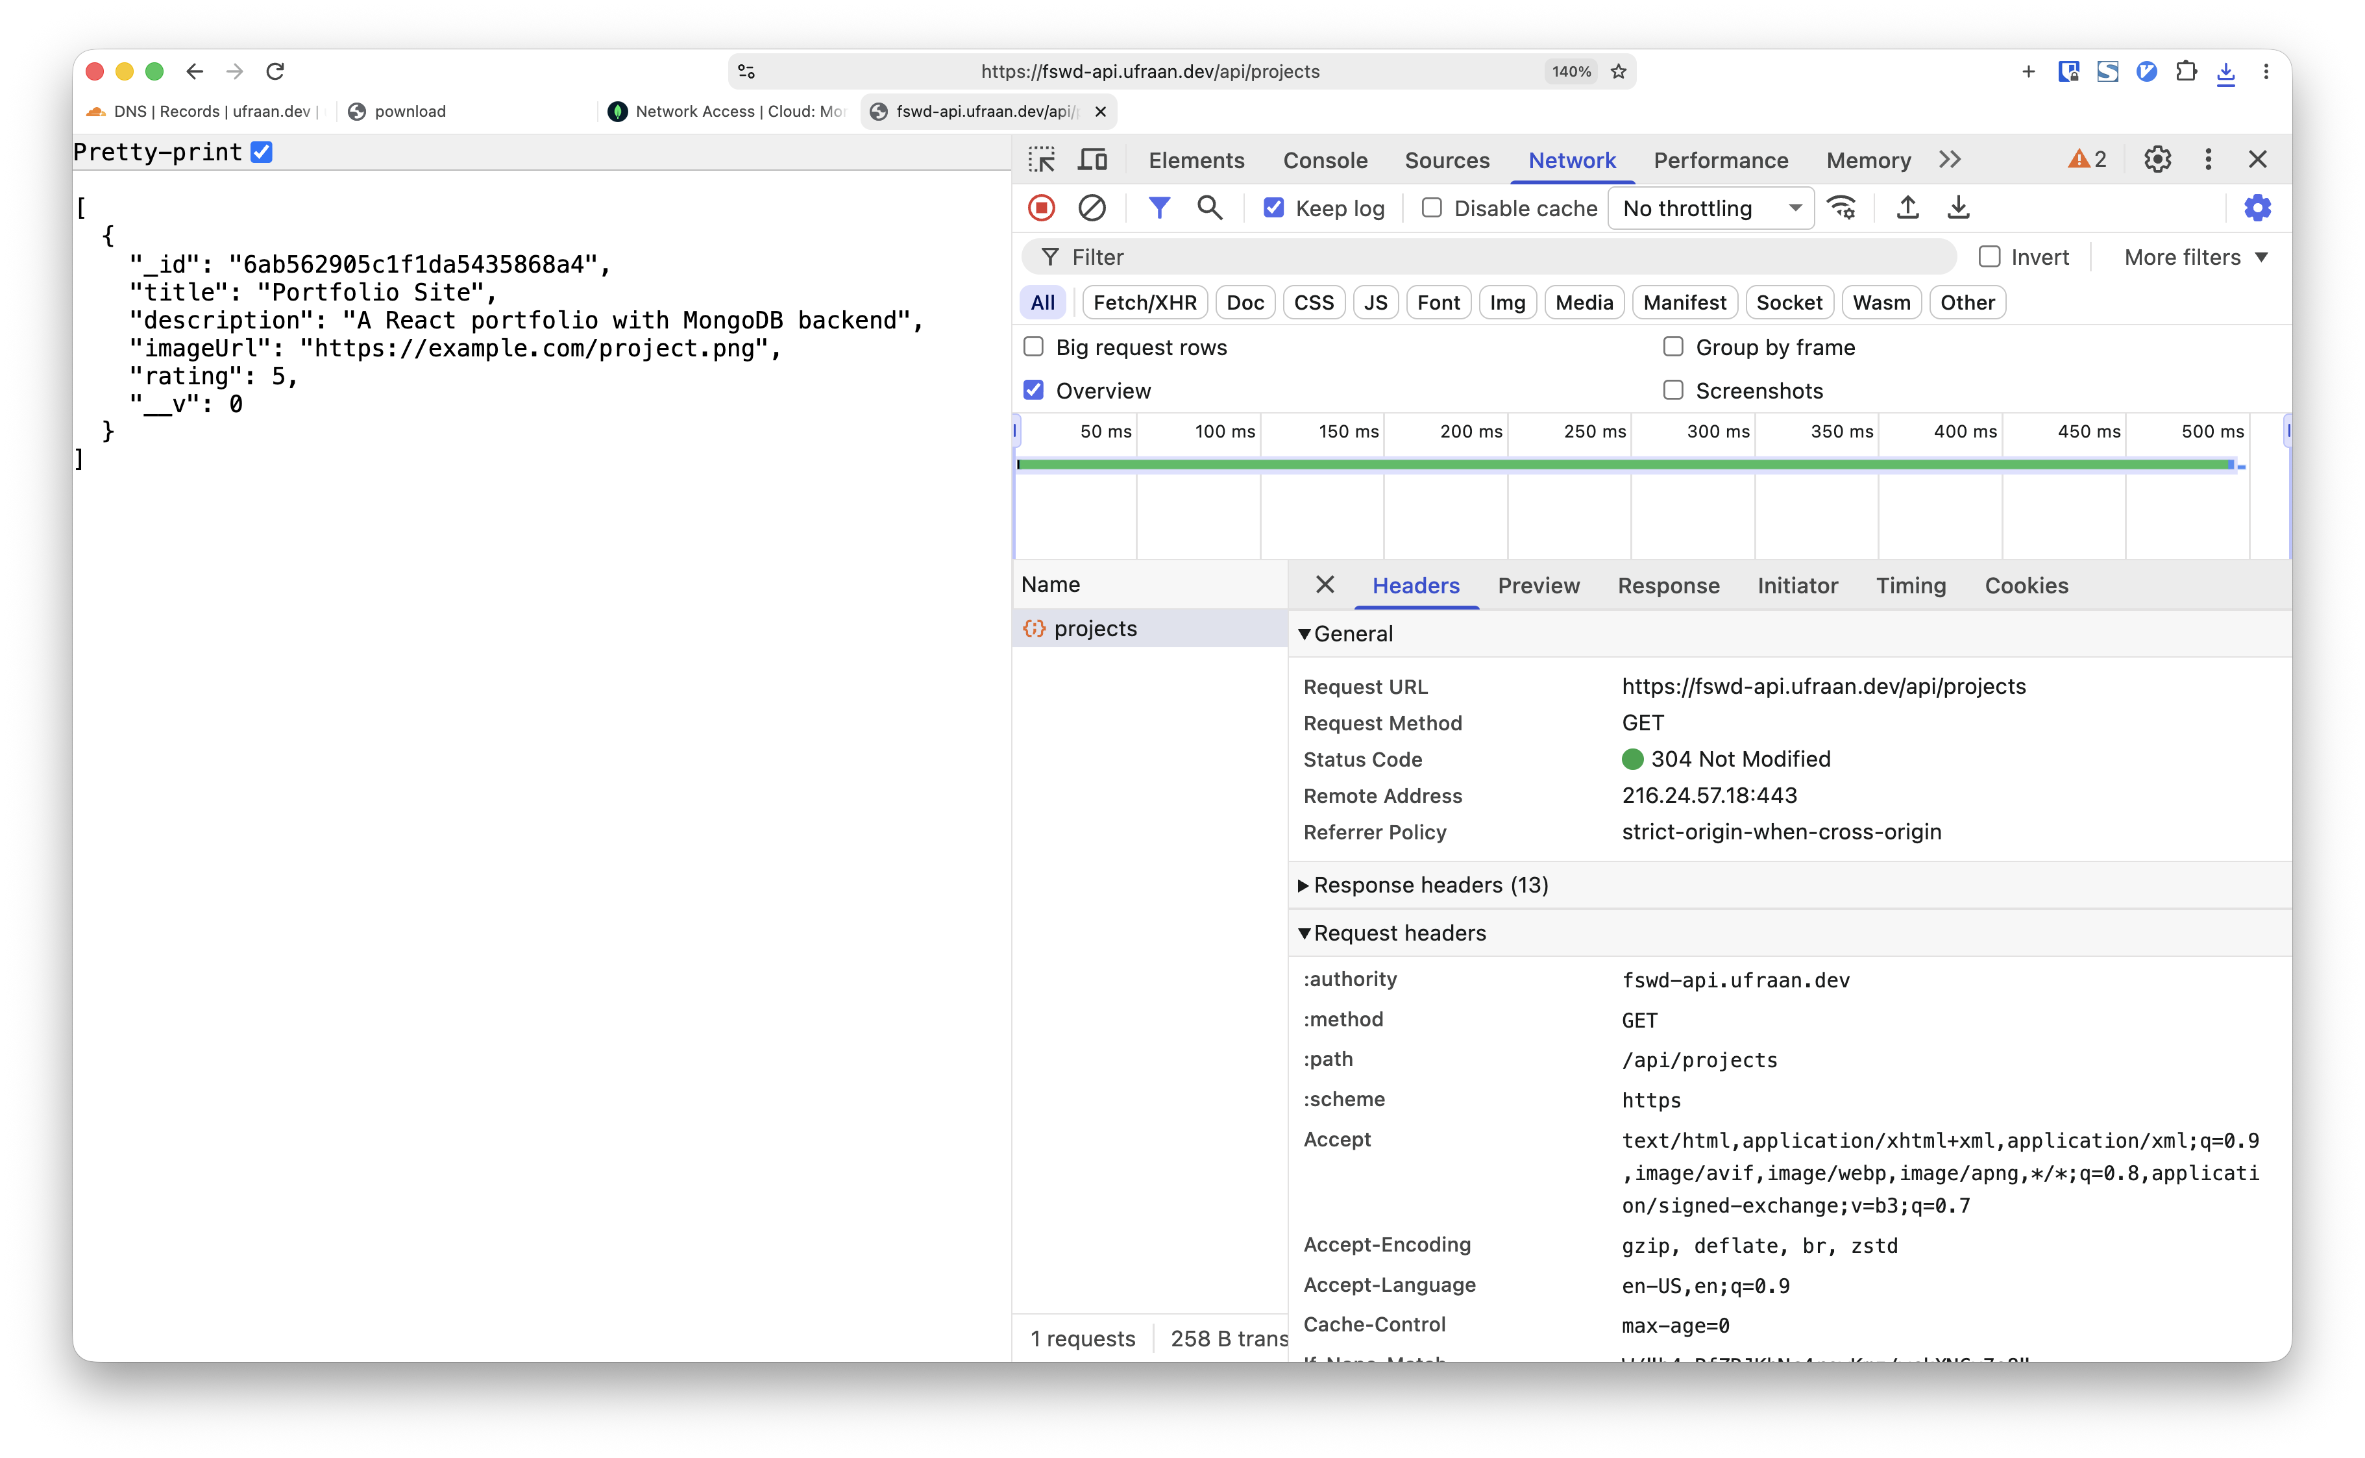Open the Timing tab of the request
This screenshot has width=2365, height=1458.
point(1910,586)
